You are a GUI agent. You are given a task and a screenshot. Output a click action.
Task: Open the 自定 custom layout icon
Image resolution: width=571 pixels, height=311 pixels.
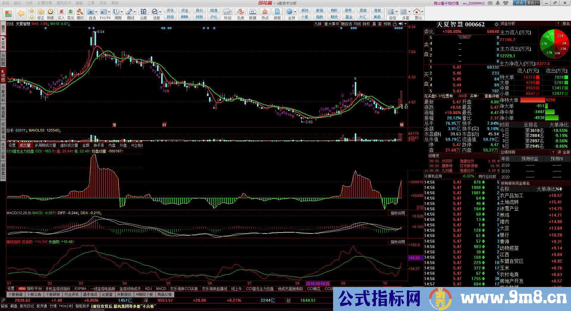click(x=391, y=12)
